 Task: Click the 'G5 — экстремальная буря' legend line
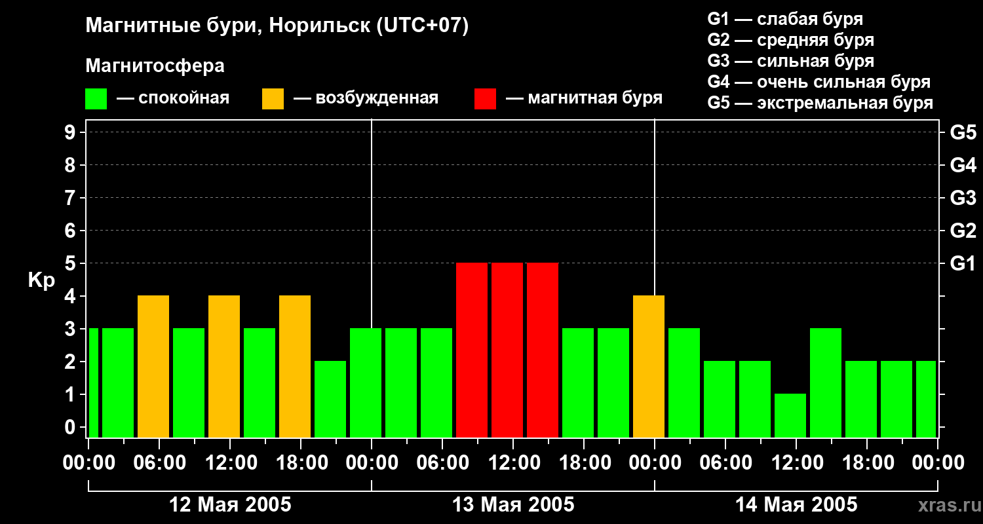820,103
